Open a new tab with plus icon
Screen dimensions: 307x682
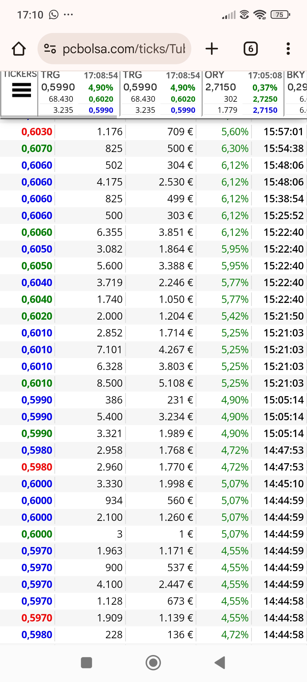click(x=212, y=49)
